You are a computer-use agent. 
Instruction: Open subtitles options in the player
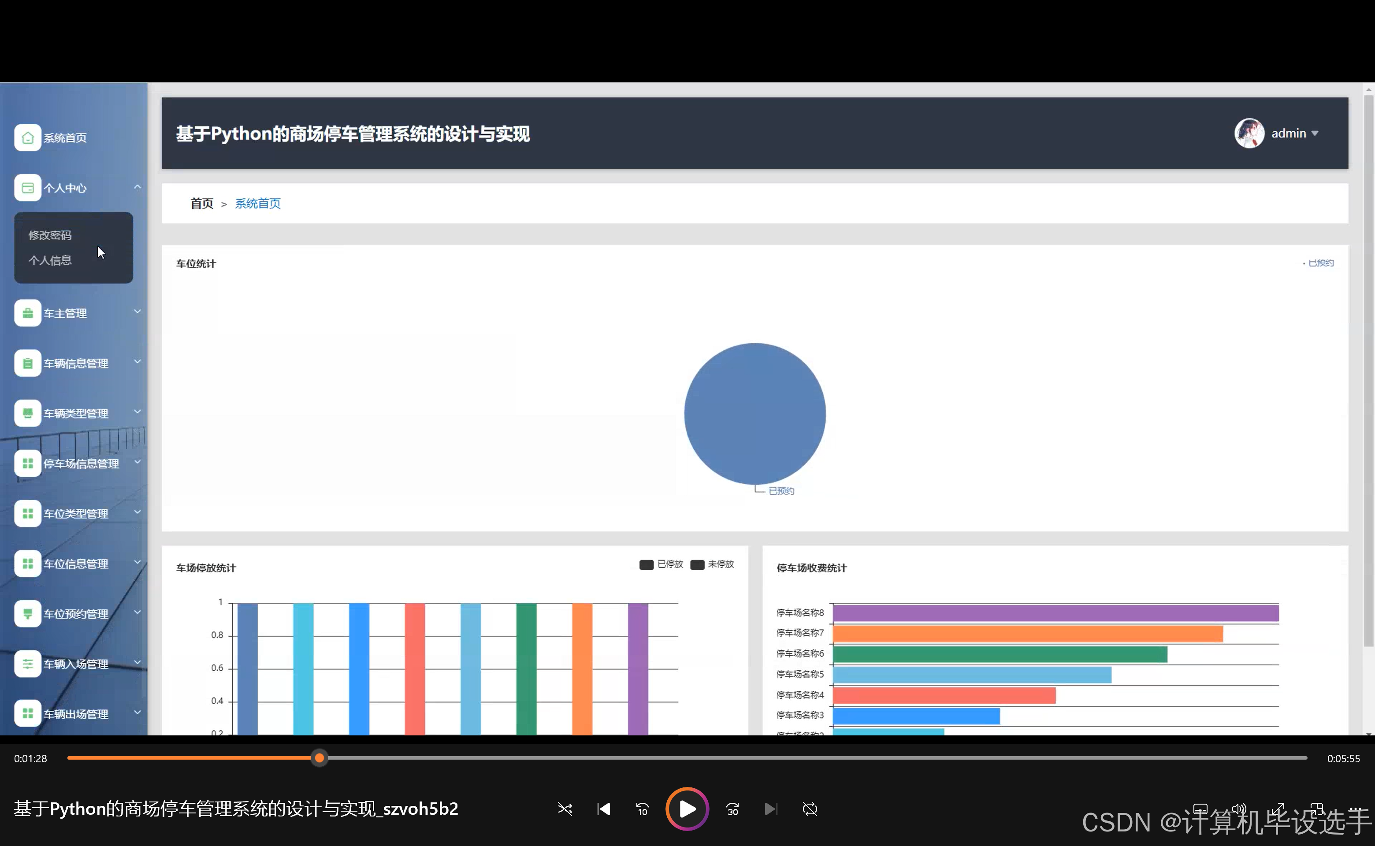click(1200, 809)
